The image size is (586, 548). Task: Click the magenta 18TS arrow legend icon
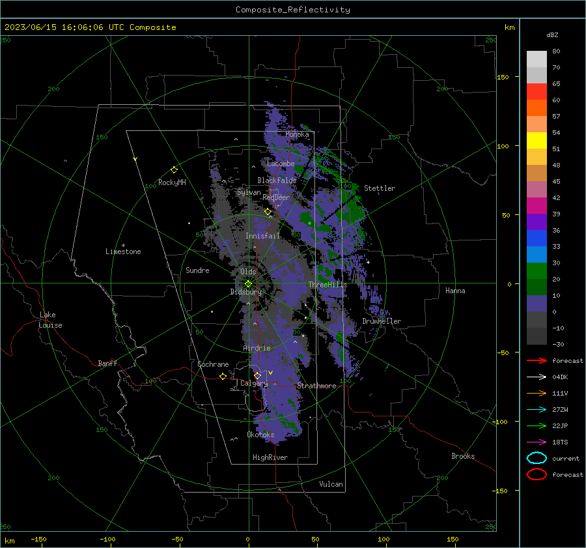pos(537,442)
